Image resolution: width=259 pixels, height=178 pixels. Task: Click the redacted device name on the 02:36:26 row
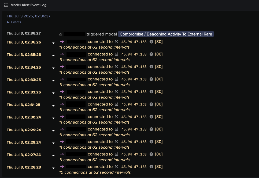pos(77,42)
